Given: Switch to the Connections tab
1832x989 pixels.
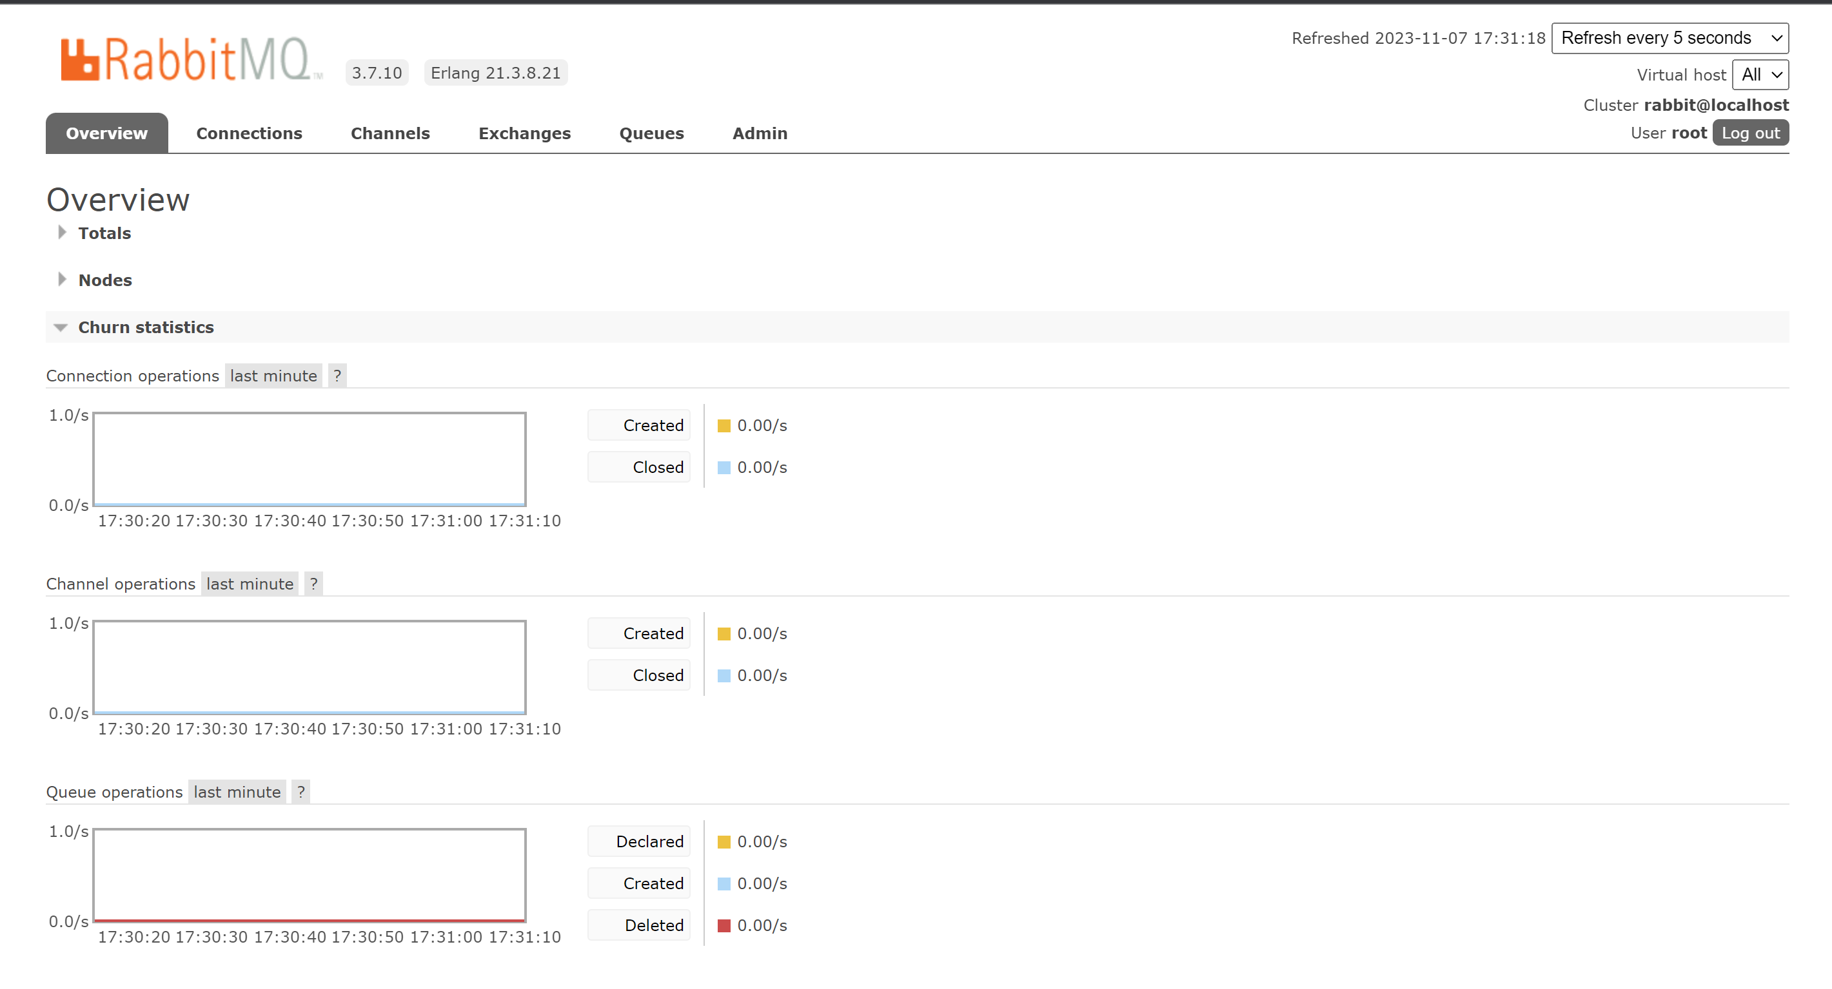Looking at the screenshot, I should click(x=249, y=133).
